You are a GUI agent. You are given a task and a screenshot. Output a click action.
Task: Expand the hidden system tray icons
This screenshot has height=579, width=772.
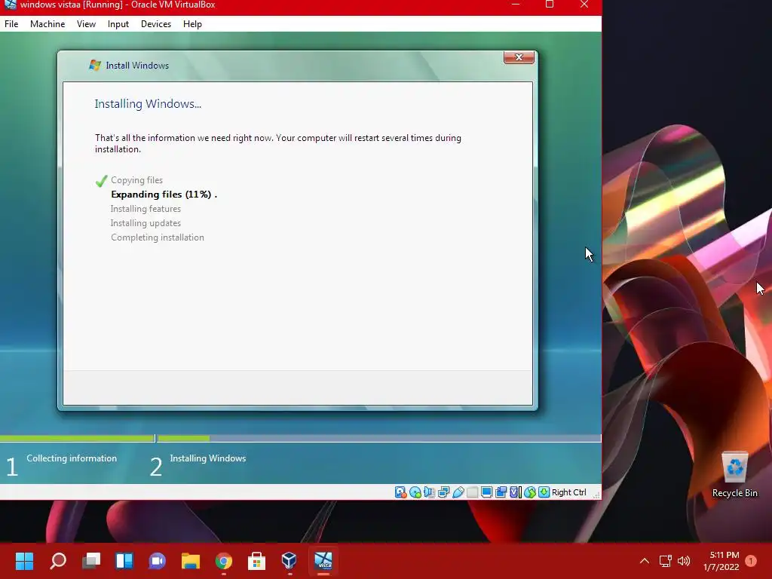click(x=644, y=560)
